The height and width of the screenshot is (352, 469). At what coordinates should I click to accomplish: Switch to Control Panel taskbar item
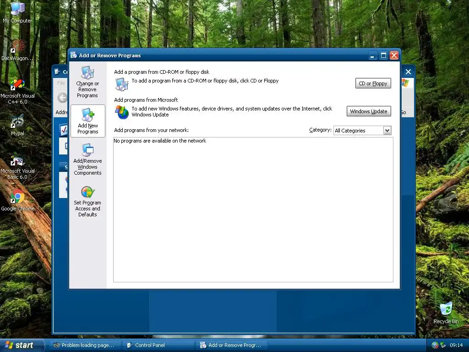pos(158,345)
